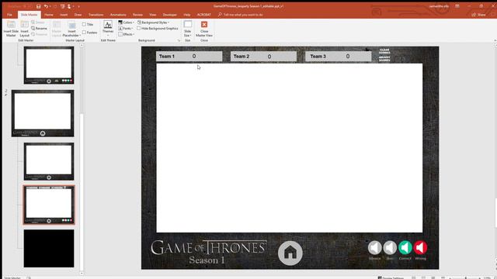The width and height of the screenshot is (497, 279).
Task: Click the Tell me what you want search box
Action: [x=240, y=15]
